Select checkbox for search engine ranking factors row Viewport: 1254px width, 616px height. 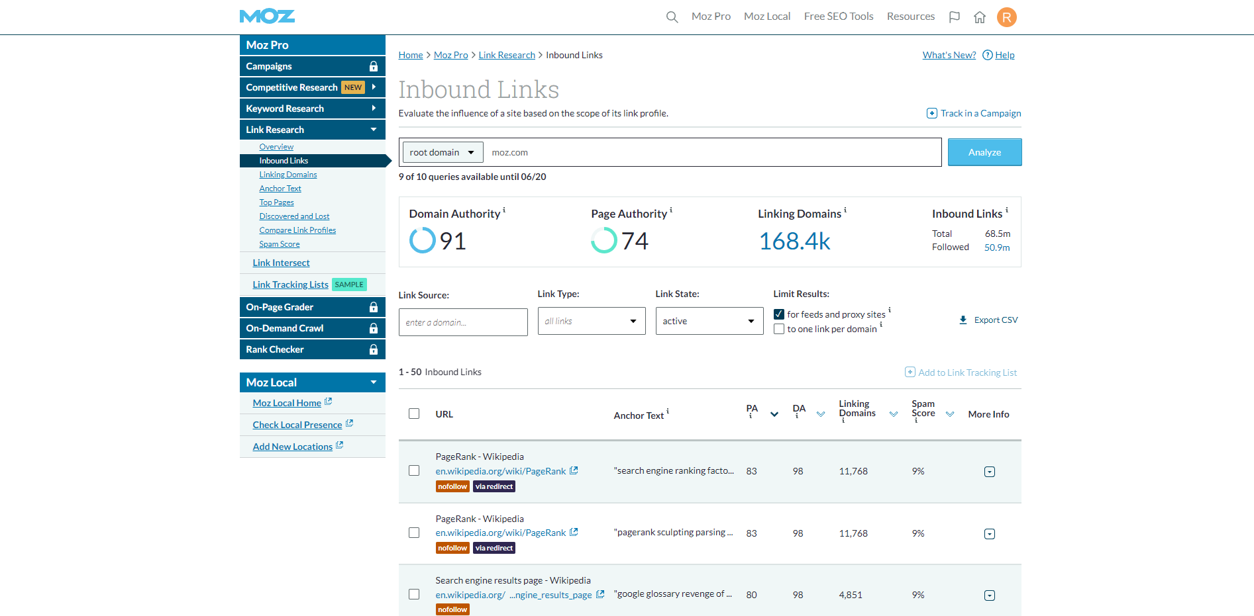click(414, 470)
